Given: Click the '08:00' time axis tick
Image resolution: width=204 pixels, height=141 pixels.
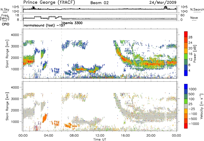Looking at the screenshot, I should [74, 136].
